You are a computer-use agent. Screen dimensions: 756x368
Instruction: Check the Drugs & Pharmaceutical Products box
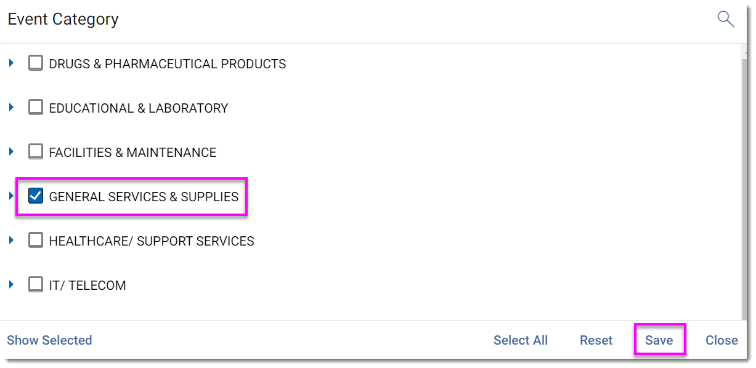36,63
